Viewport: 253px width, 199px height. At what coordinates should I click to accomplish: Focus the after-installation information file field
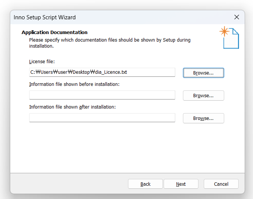(102, 118)
